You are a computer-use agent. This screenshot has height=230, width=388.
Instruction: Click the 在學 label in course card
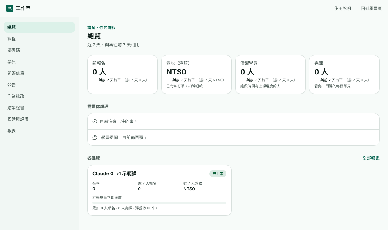[x=96, y=183]
